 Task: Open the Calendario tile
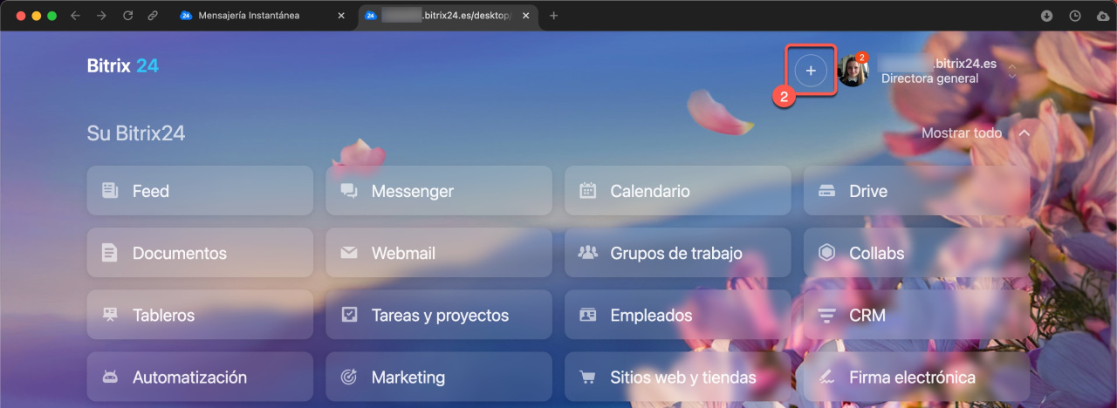pyautogui.click(x=678, y=191)
